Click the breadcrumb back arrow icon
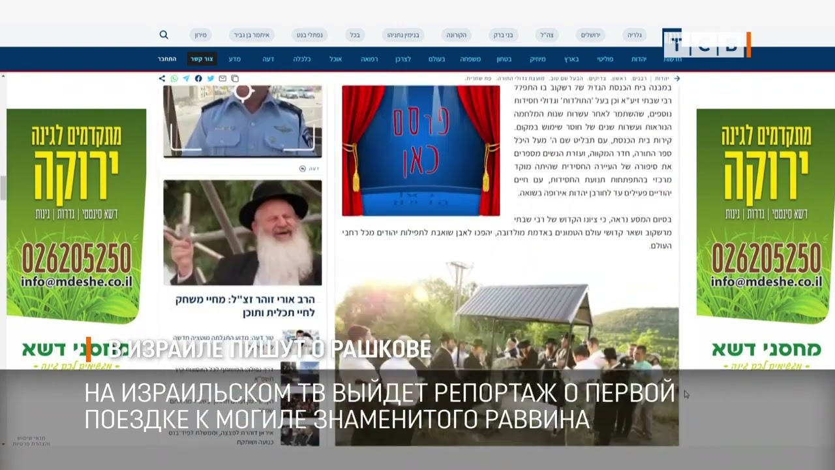835x470 pixels. pos(676,78)
